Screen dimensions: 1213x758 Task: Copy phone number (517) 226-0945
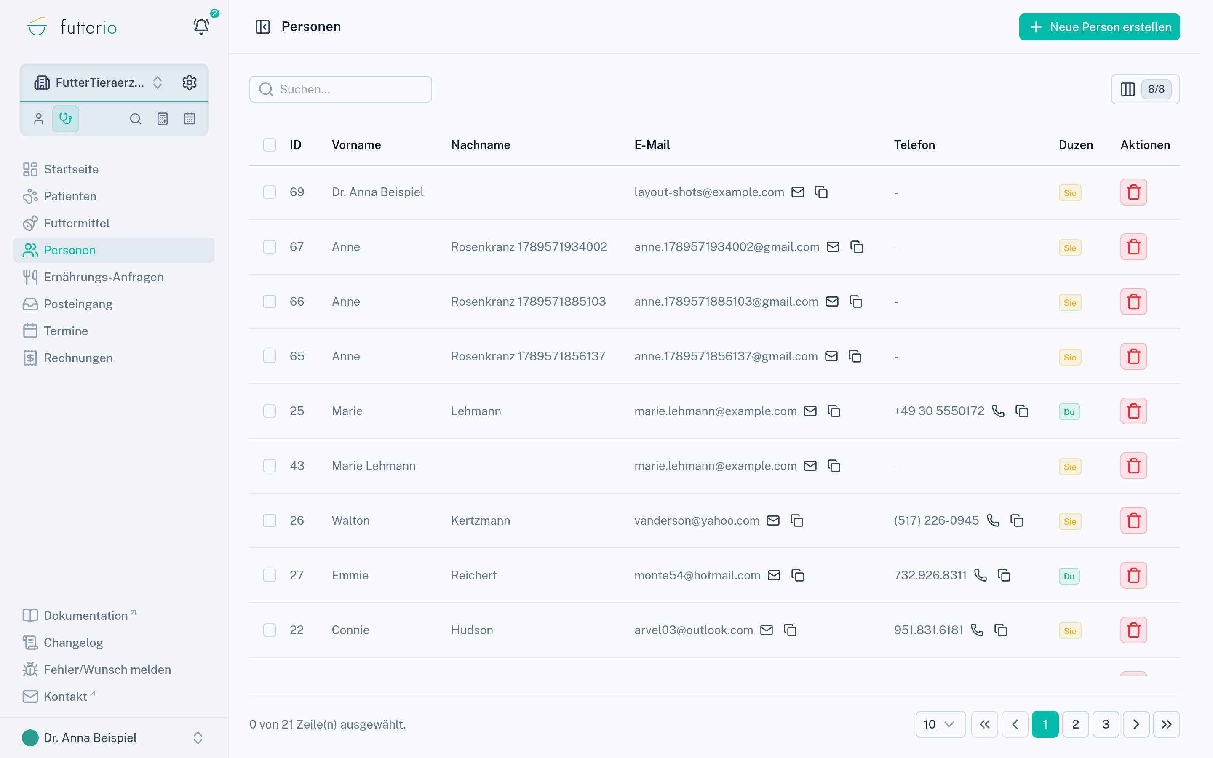click(1016, 520)
